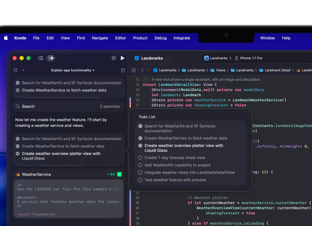Open the Find menu
The width and height of the screenshot is (312, 226).
click(x=81, y=38)
